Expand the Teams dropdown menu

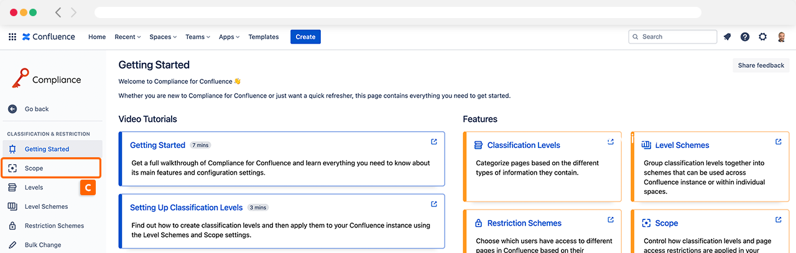click(x=198, y=37)
